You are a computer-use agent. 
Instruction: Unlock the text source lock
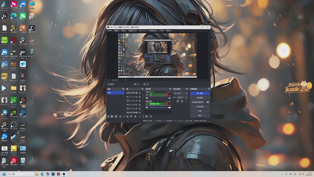(x=140, y=97)
